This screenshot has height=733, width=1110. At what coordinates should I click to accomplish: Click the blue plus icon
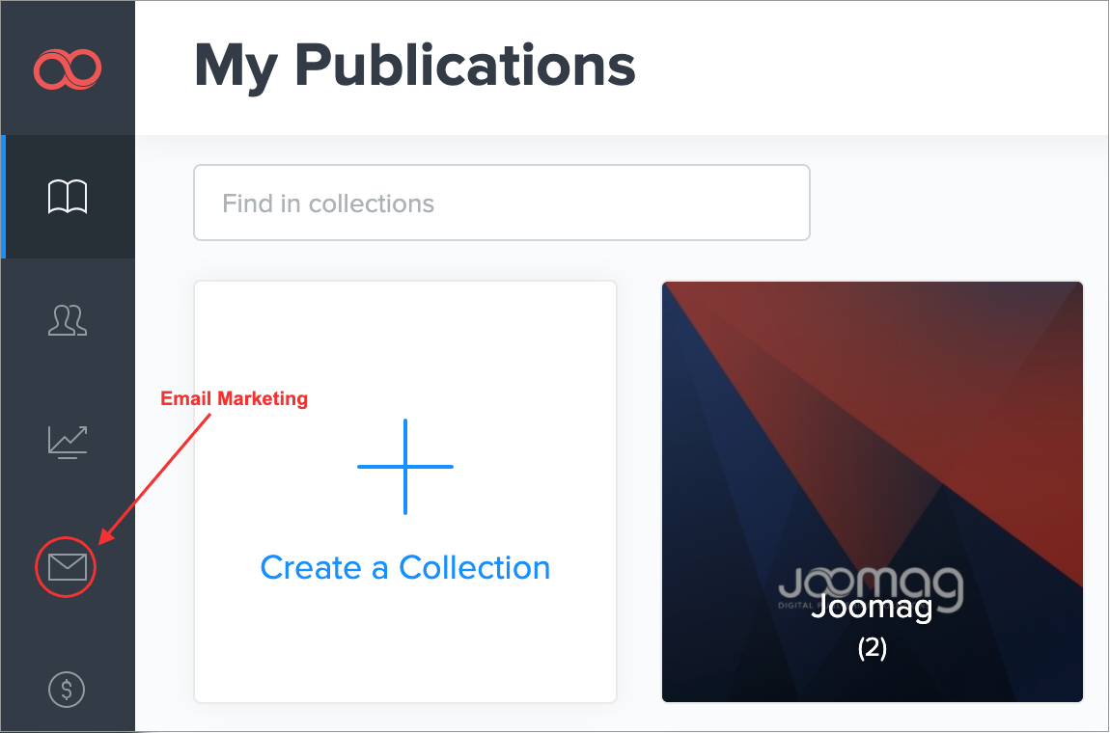(x=405, y=467)
